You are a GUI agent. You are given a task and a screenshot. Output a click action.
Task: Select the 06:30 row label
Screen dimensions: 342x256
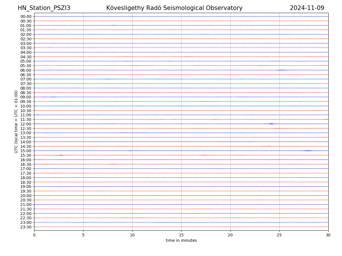tap(26, 75)
